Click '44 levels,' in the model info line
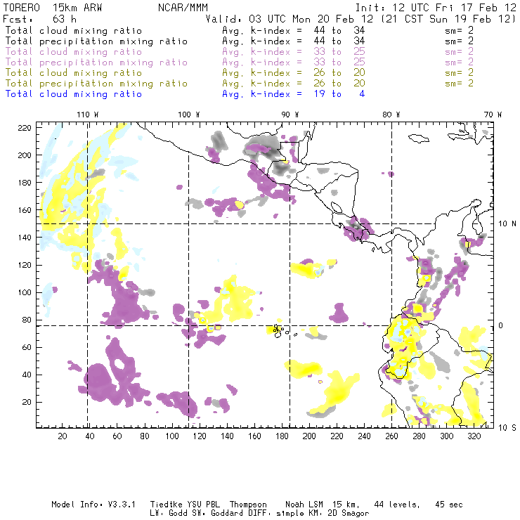 click(x=397, y=505)
